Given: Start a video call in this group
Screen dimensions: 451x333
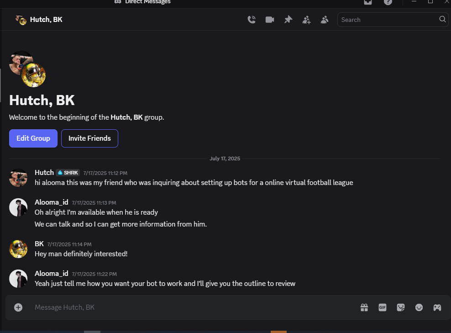Looking at the screenshot, I should 270,20.
